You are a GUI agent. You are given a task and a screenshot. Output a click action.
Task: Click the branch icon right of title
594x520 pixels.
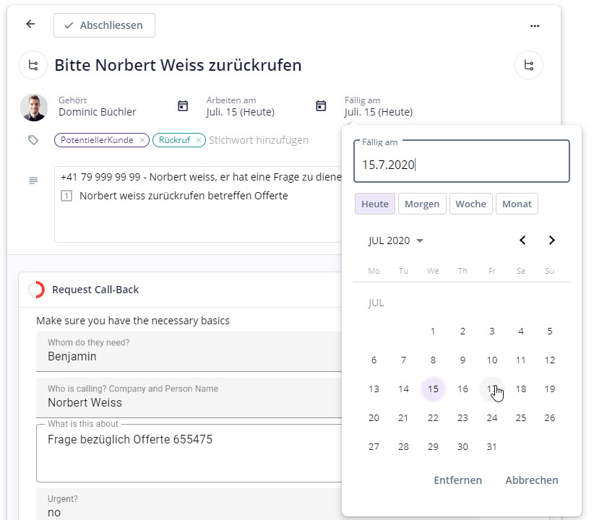(x=529, y=66)
